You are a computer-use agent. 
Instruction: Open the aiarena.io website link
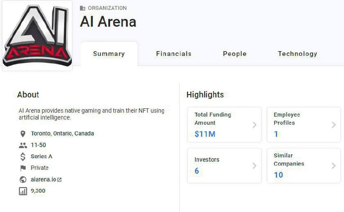tap(43, 179)
